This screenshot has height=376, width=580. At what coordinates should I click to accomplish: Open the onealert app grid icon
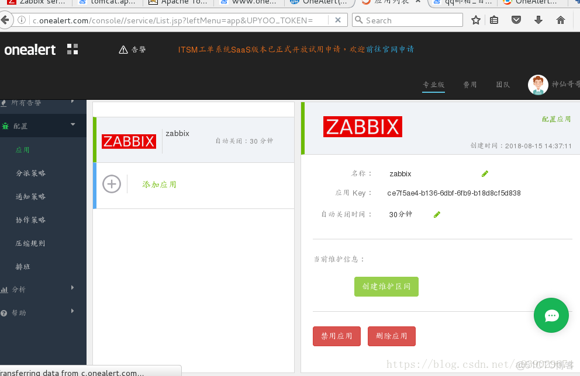click(x=72, y=49)
